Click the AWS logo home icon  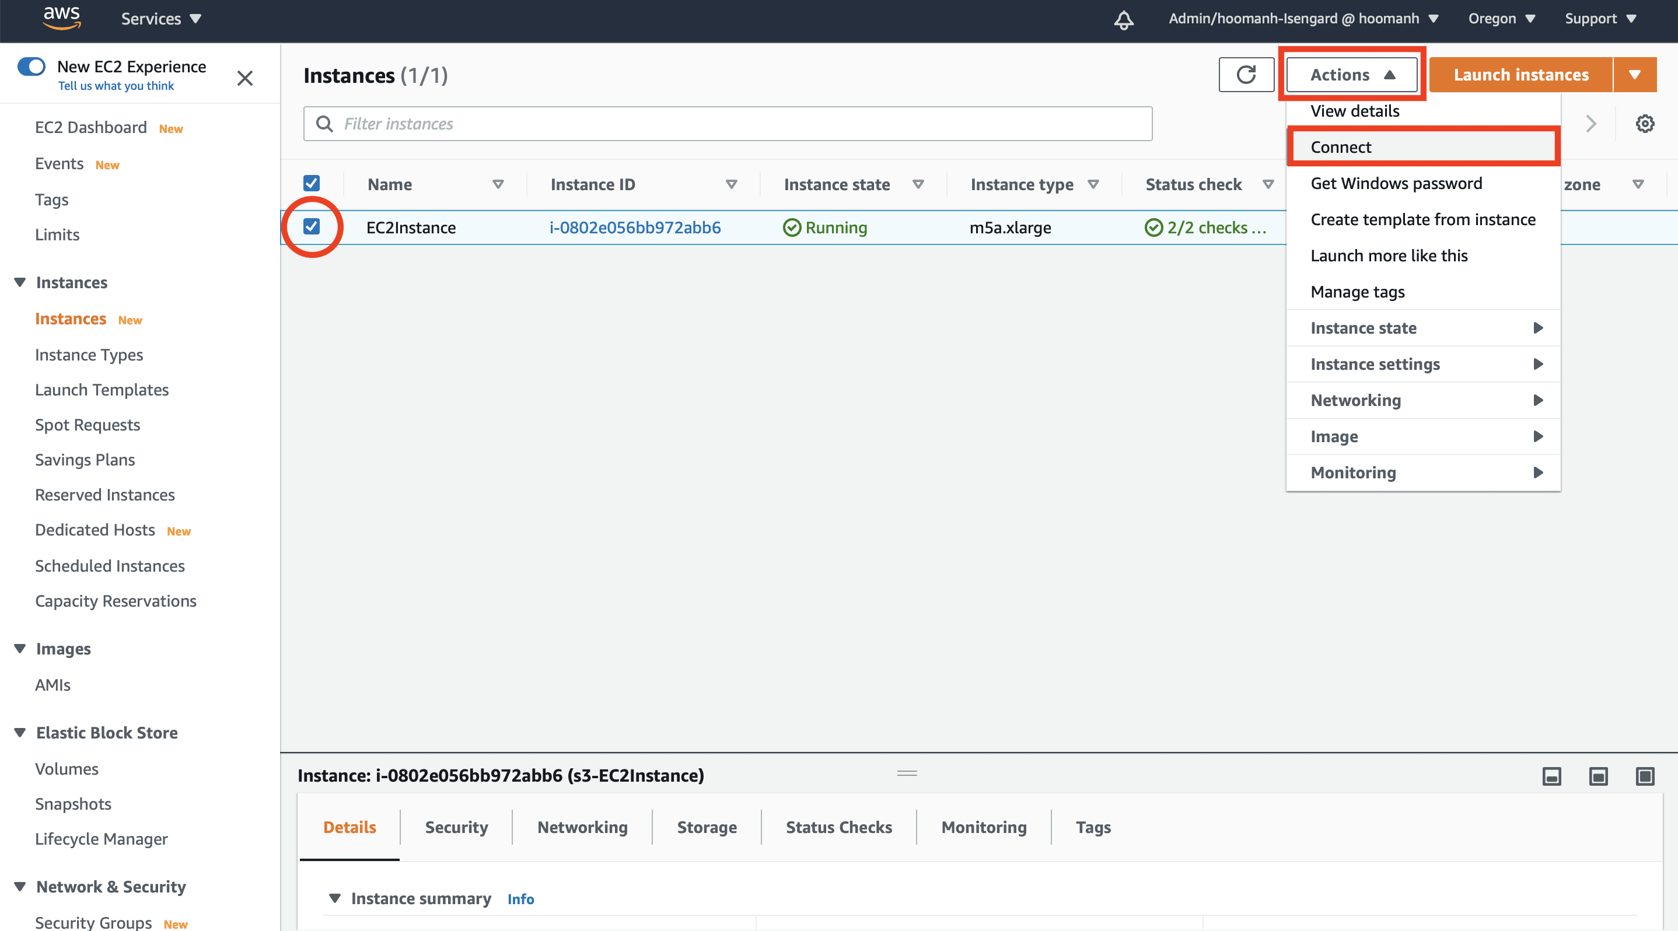[x=62, y=18]
